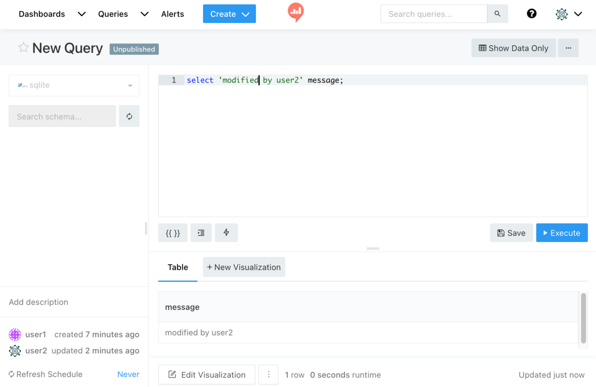596x387 pixels.
Task: Click inside the Search schema field
Action: [62, 116]
